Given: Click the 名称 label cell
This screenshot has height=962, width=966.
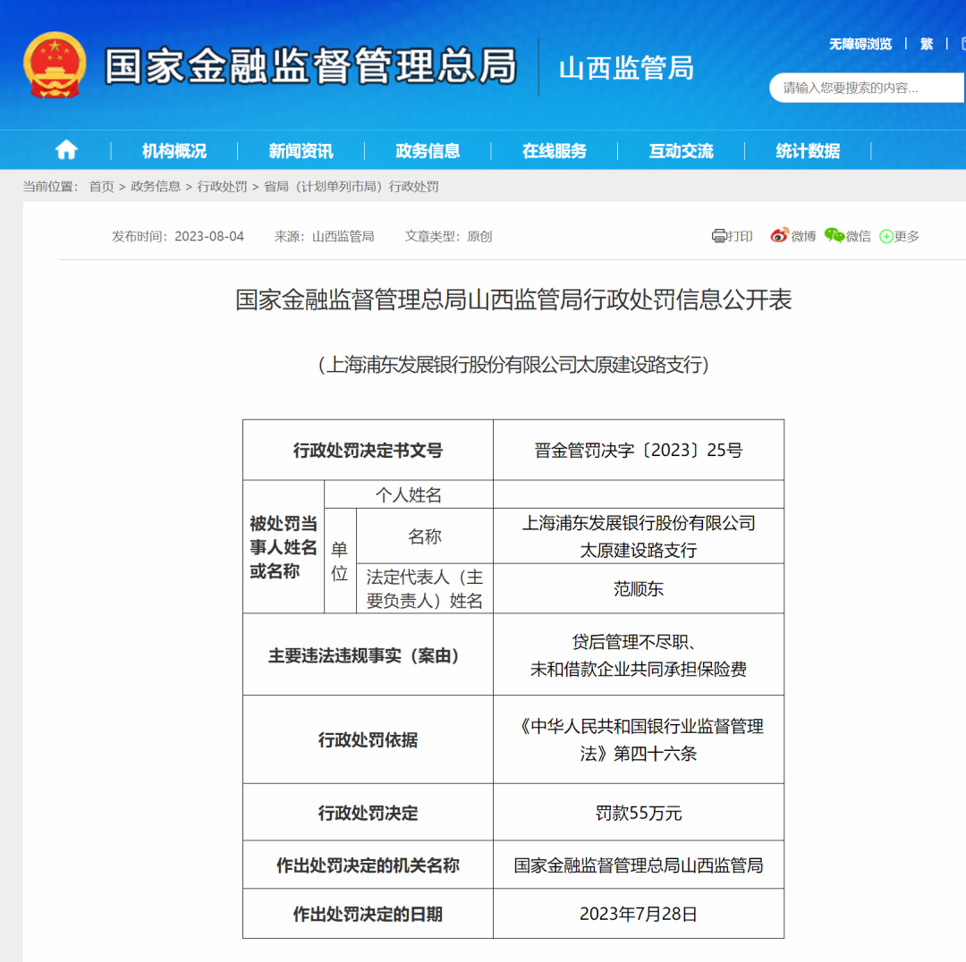Looking at the screenshot, I should [425, 536].
